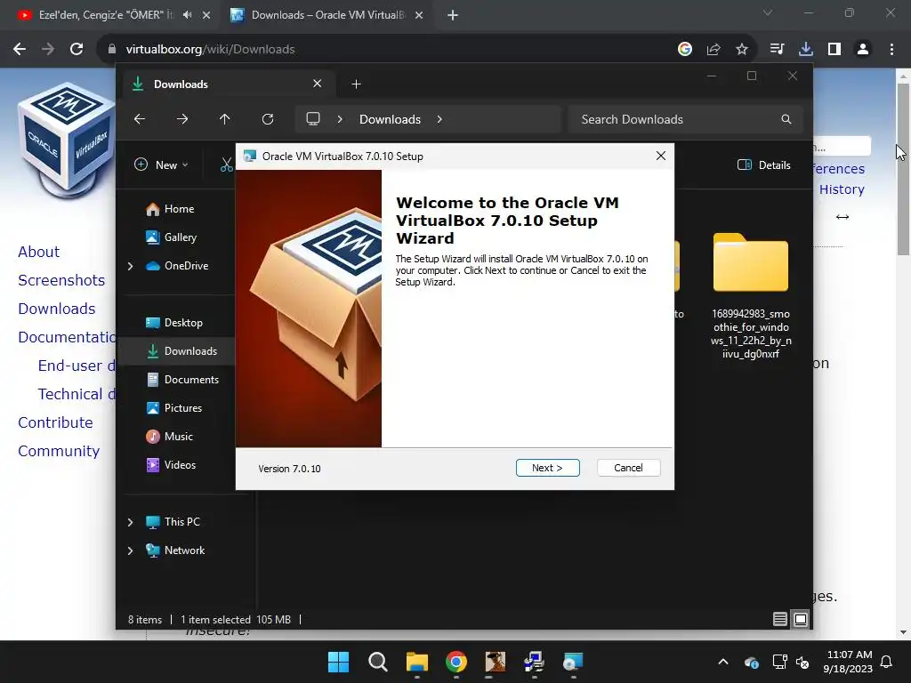Open Contribute link on VirtualBox site
Screen dimensions: 911x683
(55, 422)
